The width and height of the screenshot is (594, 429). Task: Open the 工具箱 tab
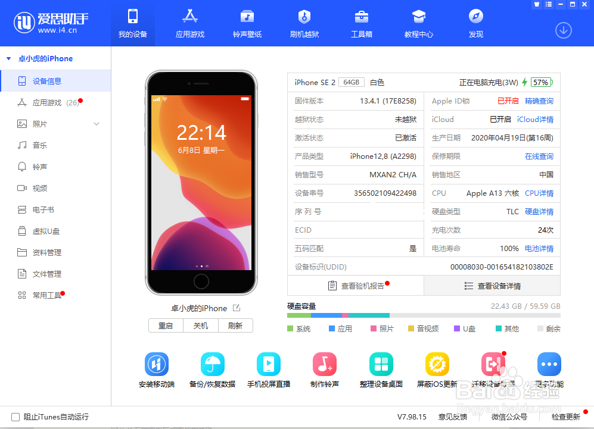(x=362, y=23)
